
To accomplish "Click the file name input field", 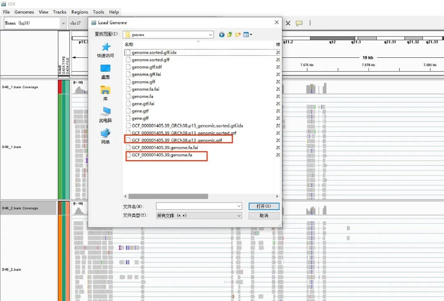I will tap(196, 206).
